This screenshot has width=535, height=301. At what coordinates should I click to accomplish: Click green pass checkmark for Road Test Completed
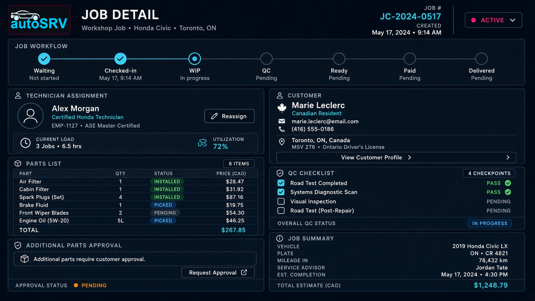click(x=508, y=183)
